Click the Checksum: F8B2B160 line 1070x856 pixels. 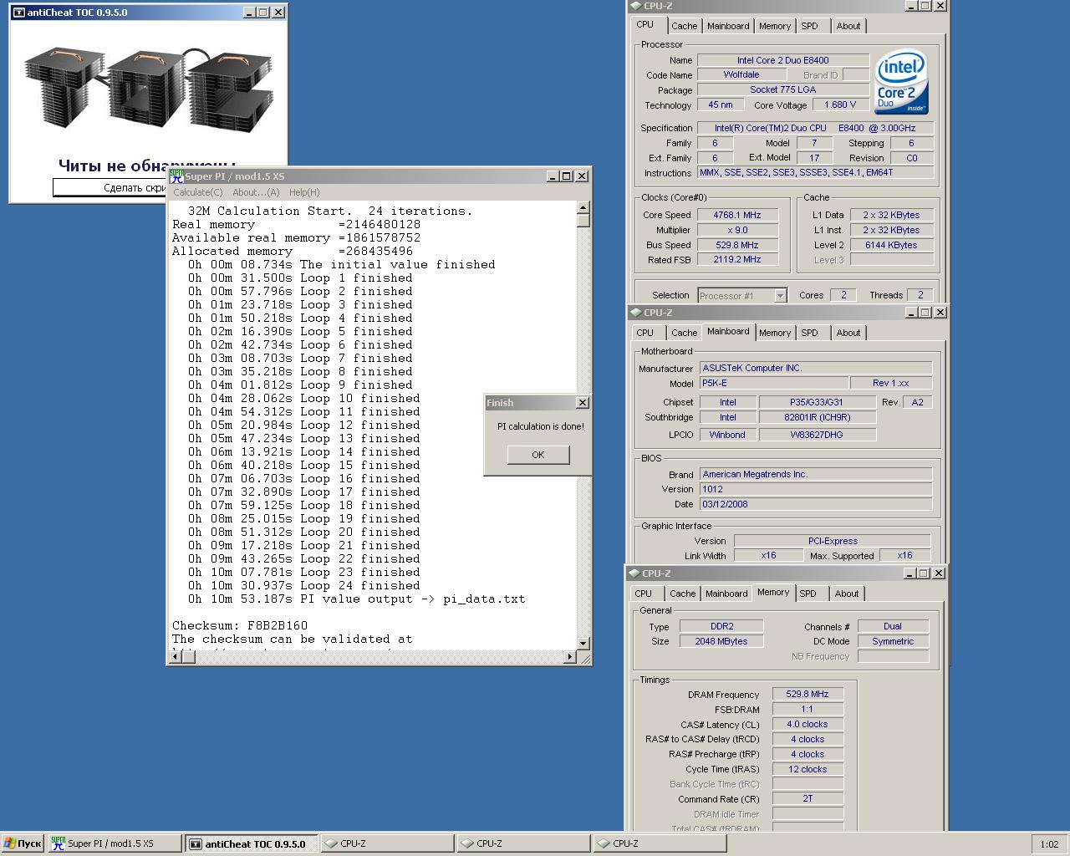pos(240,625)
